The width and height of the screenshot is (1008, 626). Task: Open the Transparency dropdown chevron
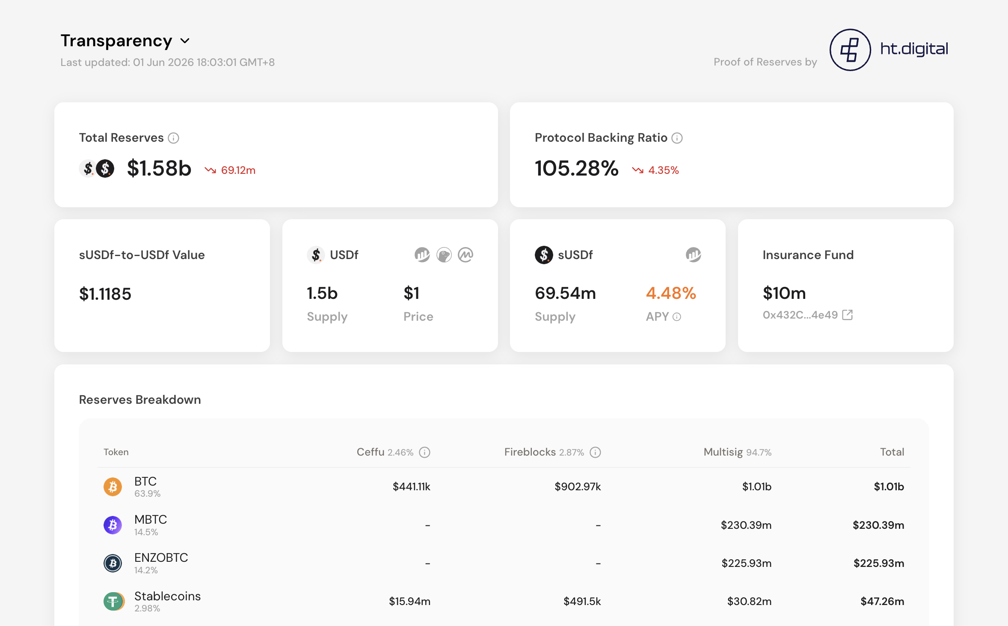[185, 41]
